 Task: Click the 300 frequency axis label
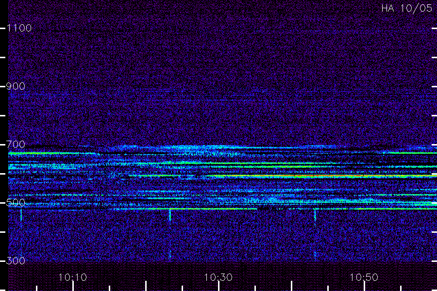coord(16,261)
